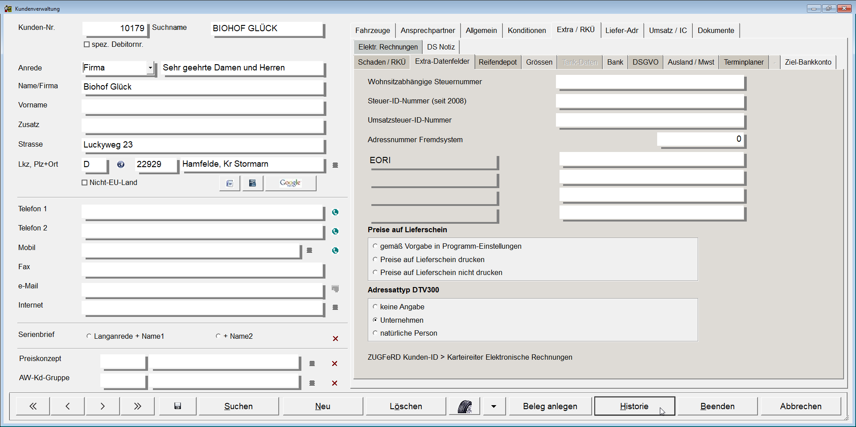
Task: Click the email send icon beside e-Mail
Action: [335, 289]
